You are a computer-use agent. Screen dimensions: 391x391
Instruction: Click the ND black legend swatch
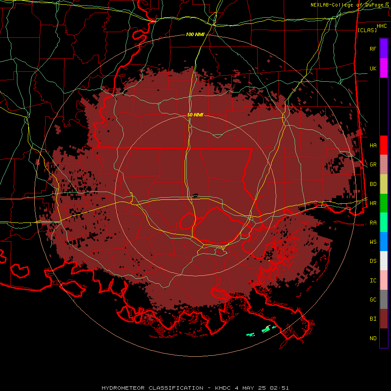(x=384, y=338)
